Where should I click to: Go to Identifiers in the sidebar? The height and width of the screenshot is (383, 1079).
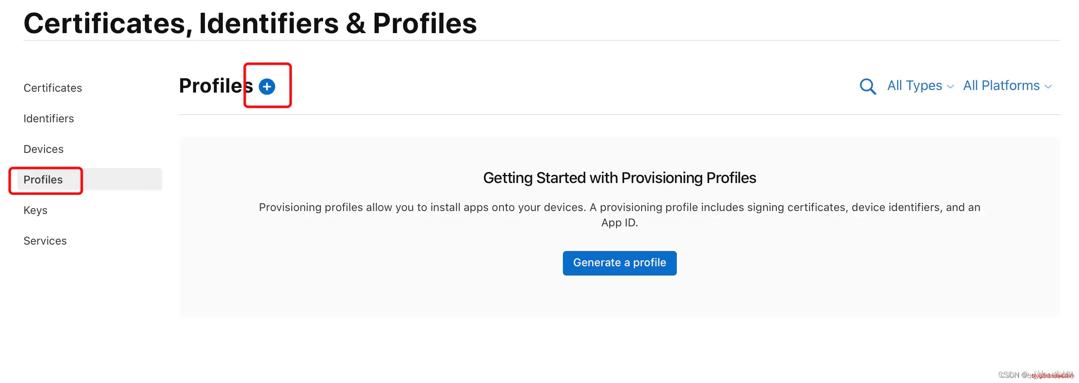48,118
